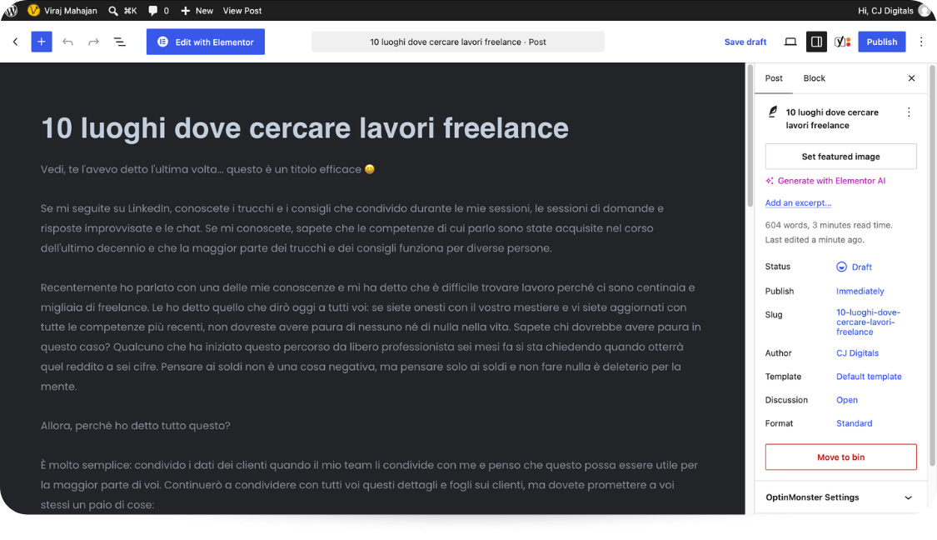Change discussion setting Open
Image resolution: width=937 pixels, height=540 pixels.
tap(847, 400)
